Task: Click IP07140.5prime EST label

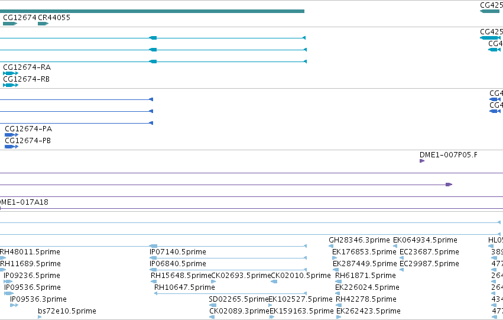Action: [x=178, y=252]
